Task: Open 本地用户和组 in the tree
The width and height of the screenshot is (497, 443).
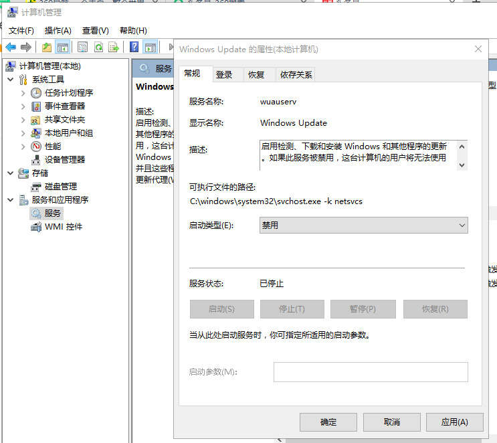Action: (x=69, y=133)
